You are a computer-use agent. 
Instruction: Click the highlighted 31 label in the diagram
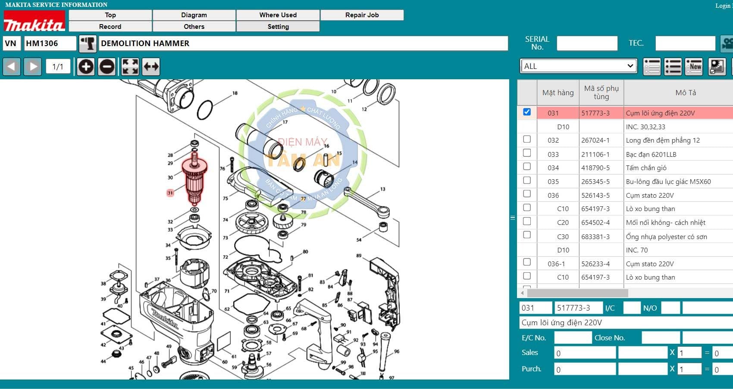tap(170, 193)
